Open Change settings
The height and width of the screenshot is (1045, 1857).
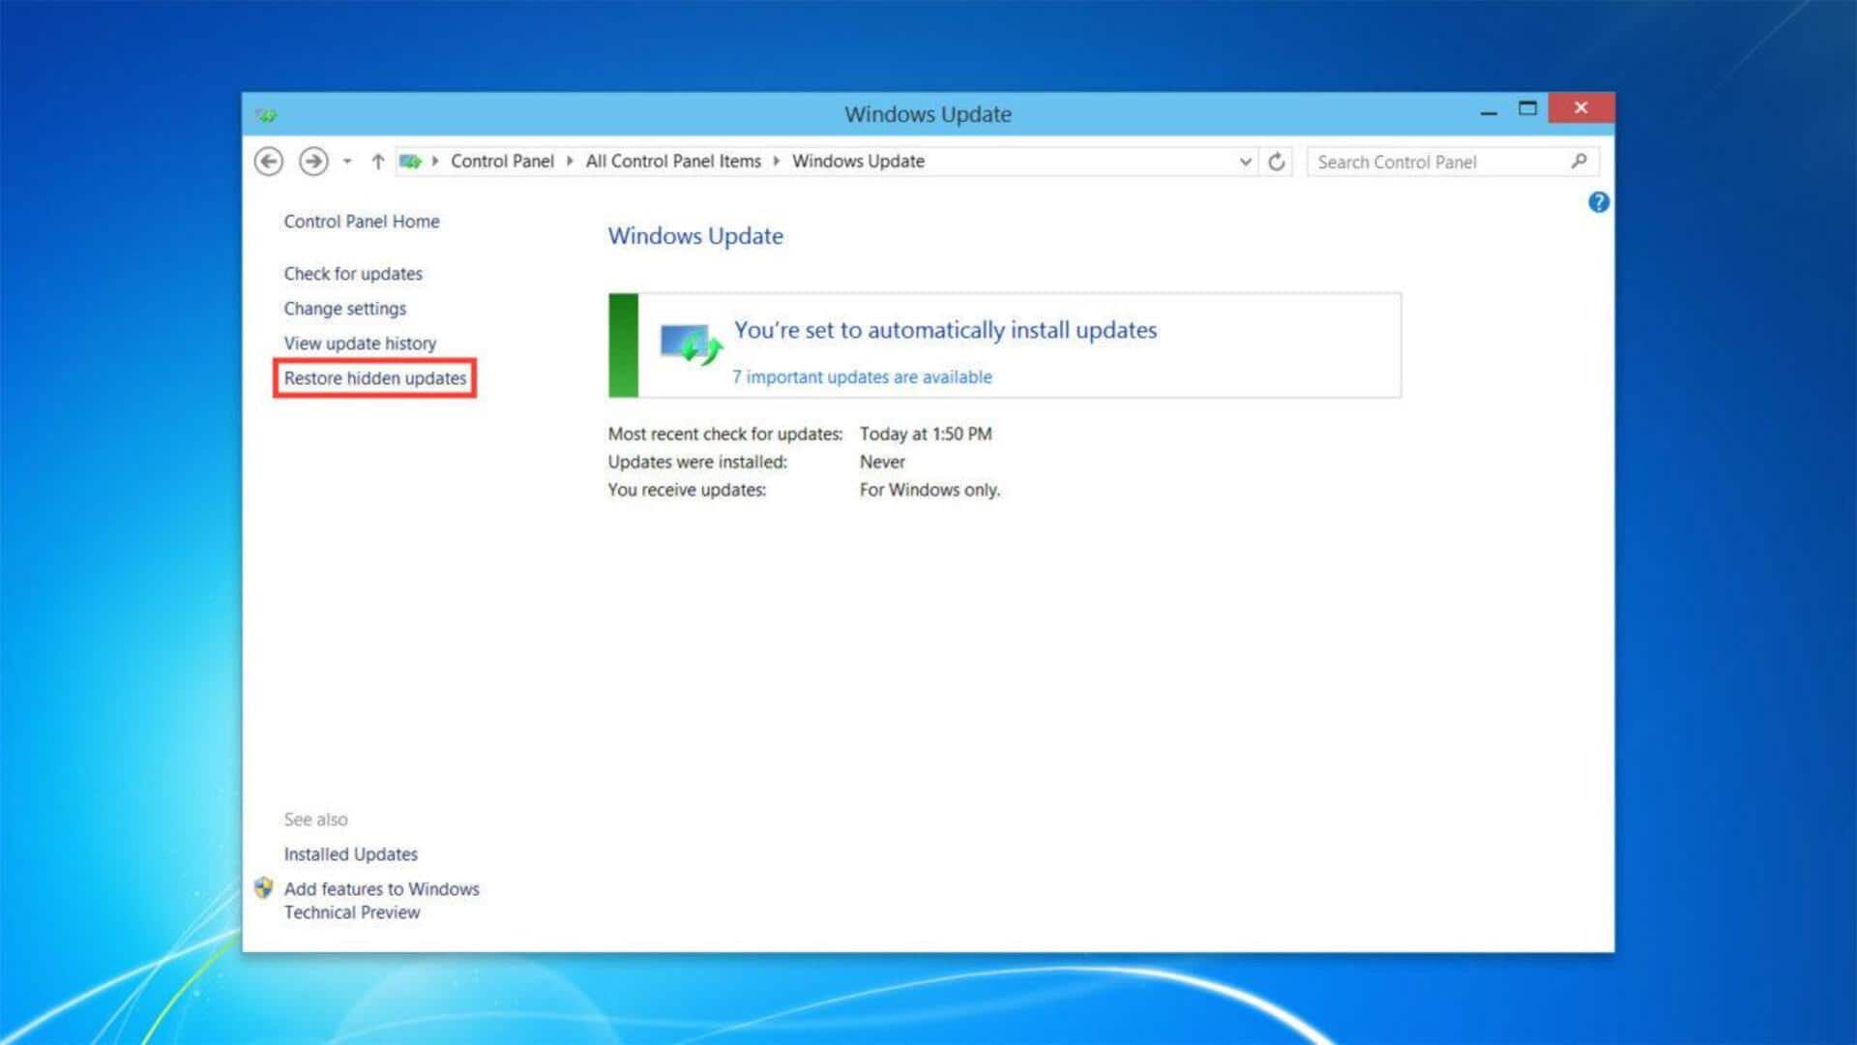[x=345, y=309]
